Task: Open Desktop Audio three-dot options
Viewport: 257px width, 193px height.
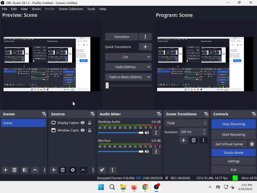Action: click(156, 133)
